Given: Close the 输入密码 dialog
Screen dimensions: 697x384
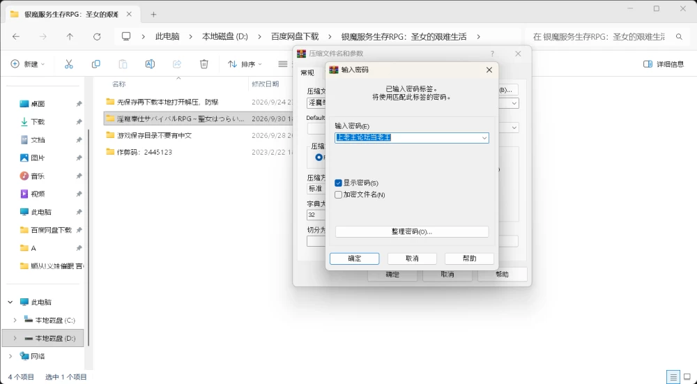Looking at the screenshot, I should click(x=489, y=70).
